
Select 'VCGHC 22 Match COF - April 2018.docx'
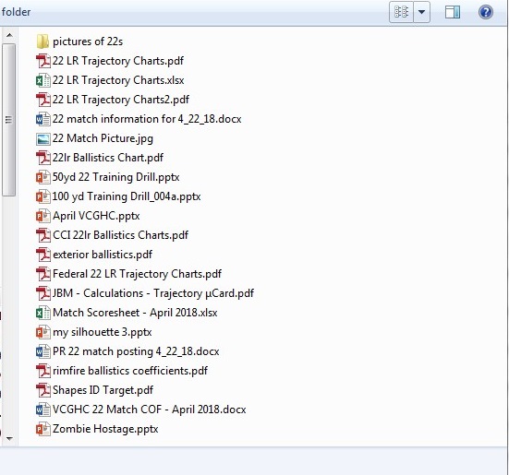(150, 410)
